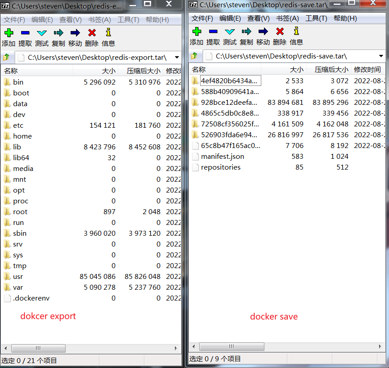Sort by 大小 column in redis-save window

click(x=284, y=70)
